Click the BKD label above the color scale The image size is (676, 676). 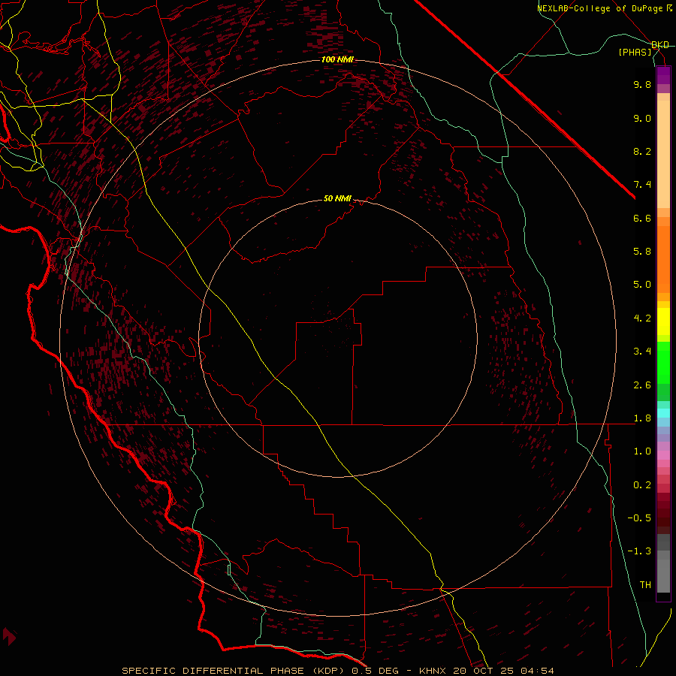pos(660,45)
